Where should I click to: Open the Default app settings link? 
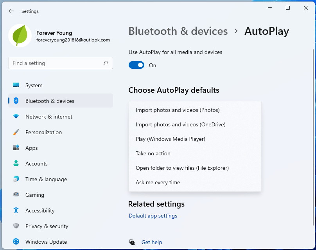coord(153,216)
